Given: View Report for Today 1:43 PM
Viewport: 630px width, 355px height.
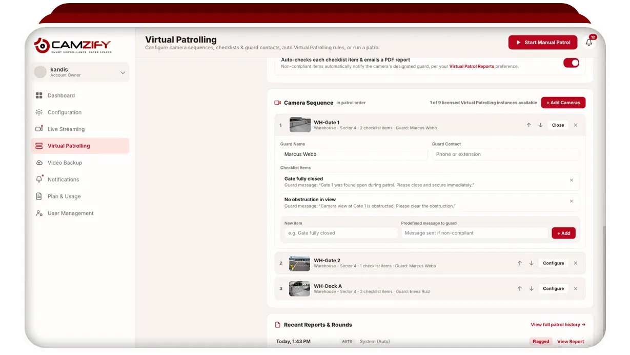Looking at the screenshot, I should pyautogui.click(x=571, y=342).
